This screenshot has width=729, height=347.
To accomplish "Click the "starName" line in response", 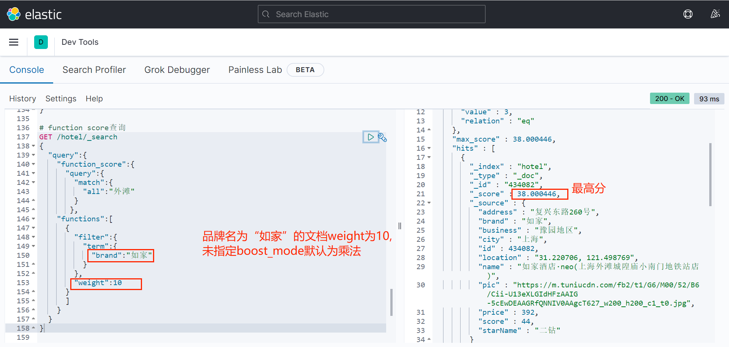I will [x=519, y=331].
